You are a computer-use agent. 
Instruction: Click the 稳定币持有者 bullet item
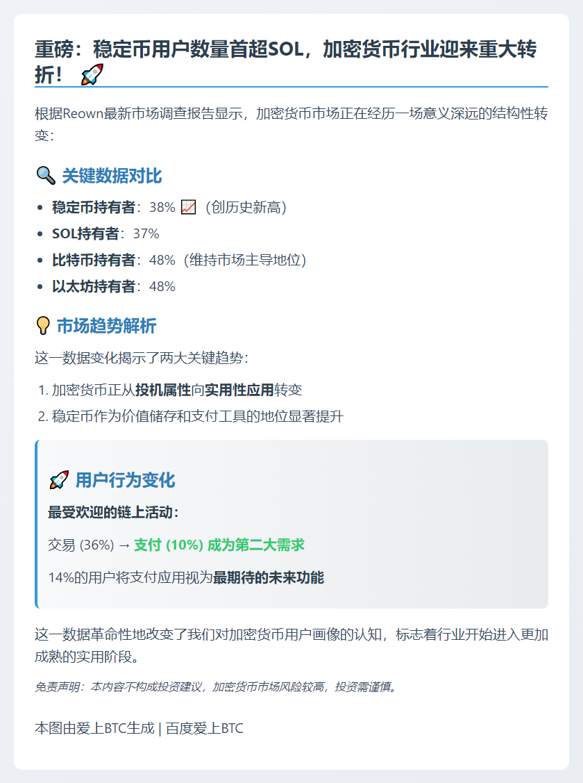click(169, 207)
